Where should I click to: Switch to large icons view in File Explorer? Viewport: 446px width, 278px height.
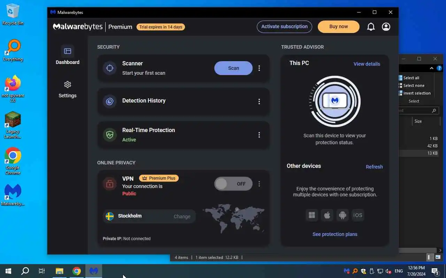coord(438,257)
